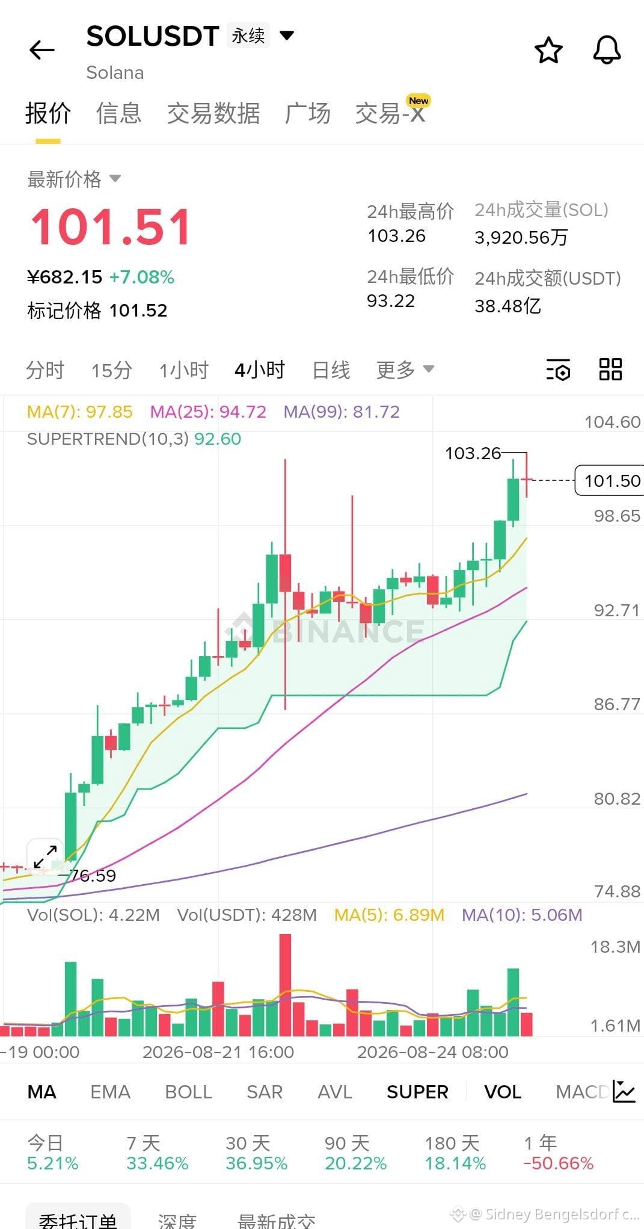Screen dimensions: 644x1229
Task: Toggle the MA indicator
Action: pos(41,1092)
